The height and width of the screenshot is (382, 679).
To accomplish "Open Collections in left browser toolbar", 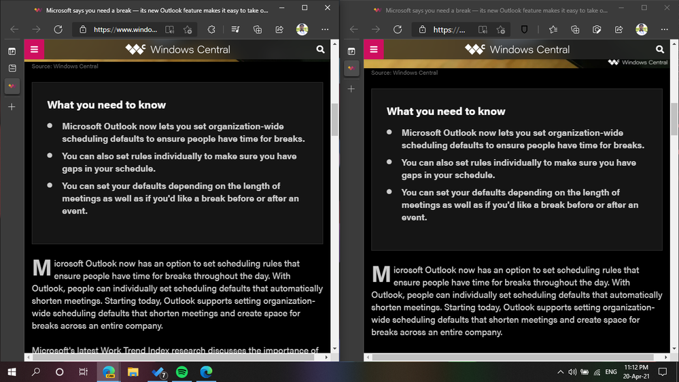I will 258,29.
